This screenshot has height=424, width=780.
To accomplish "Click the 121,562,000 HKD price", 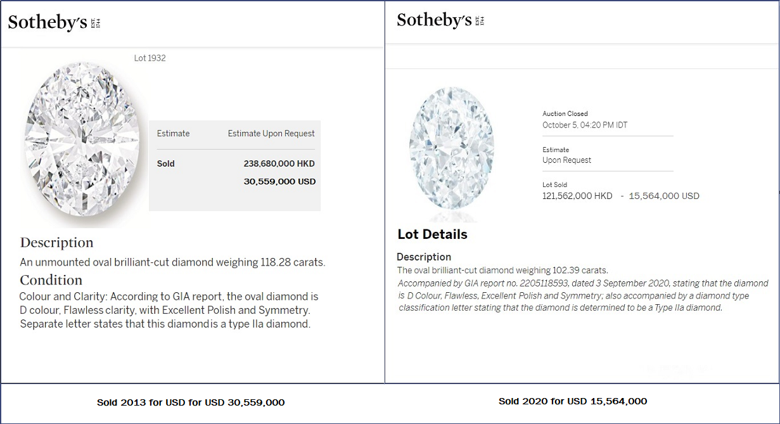I will coord(577,196).
